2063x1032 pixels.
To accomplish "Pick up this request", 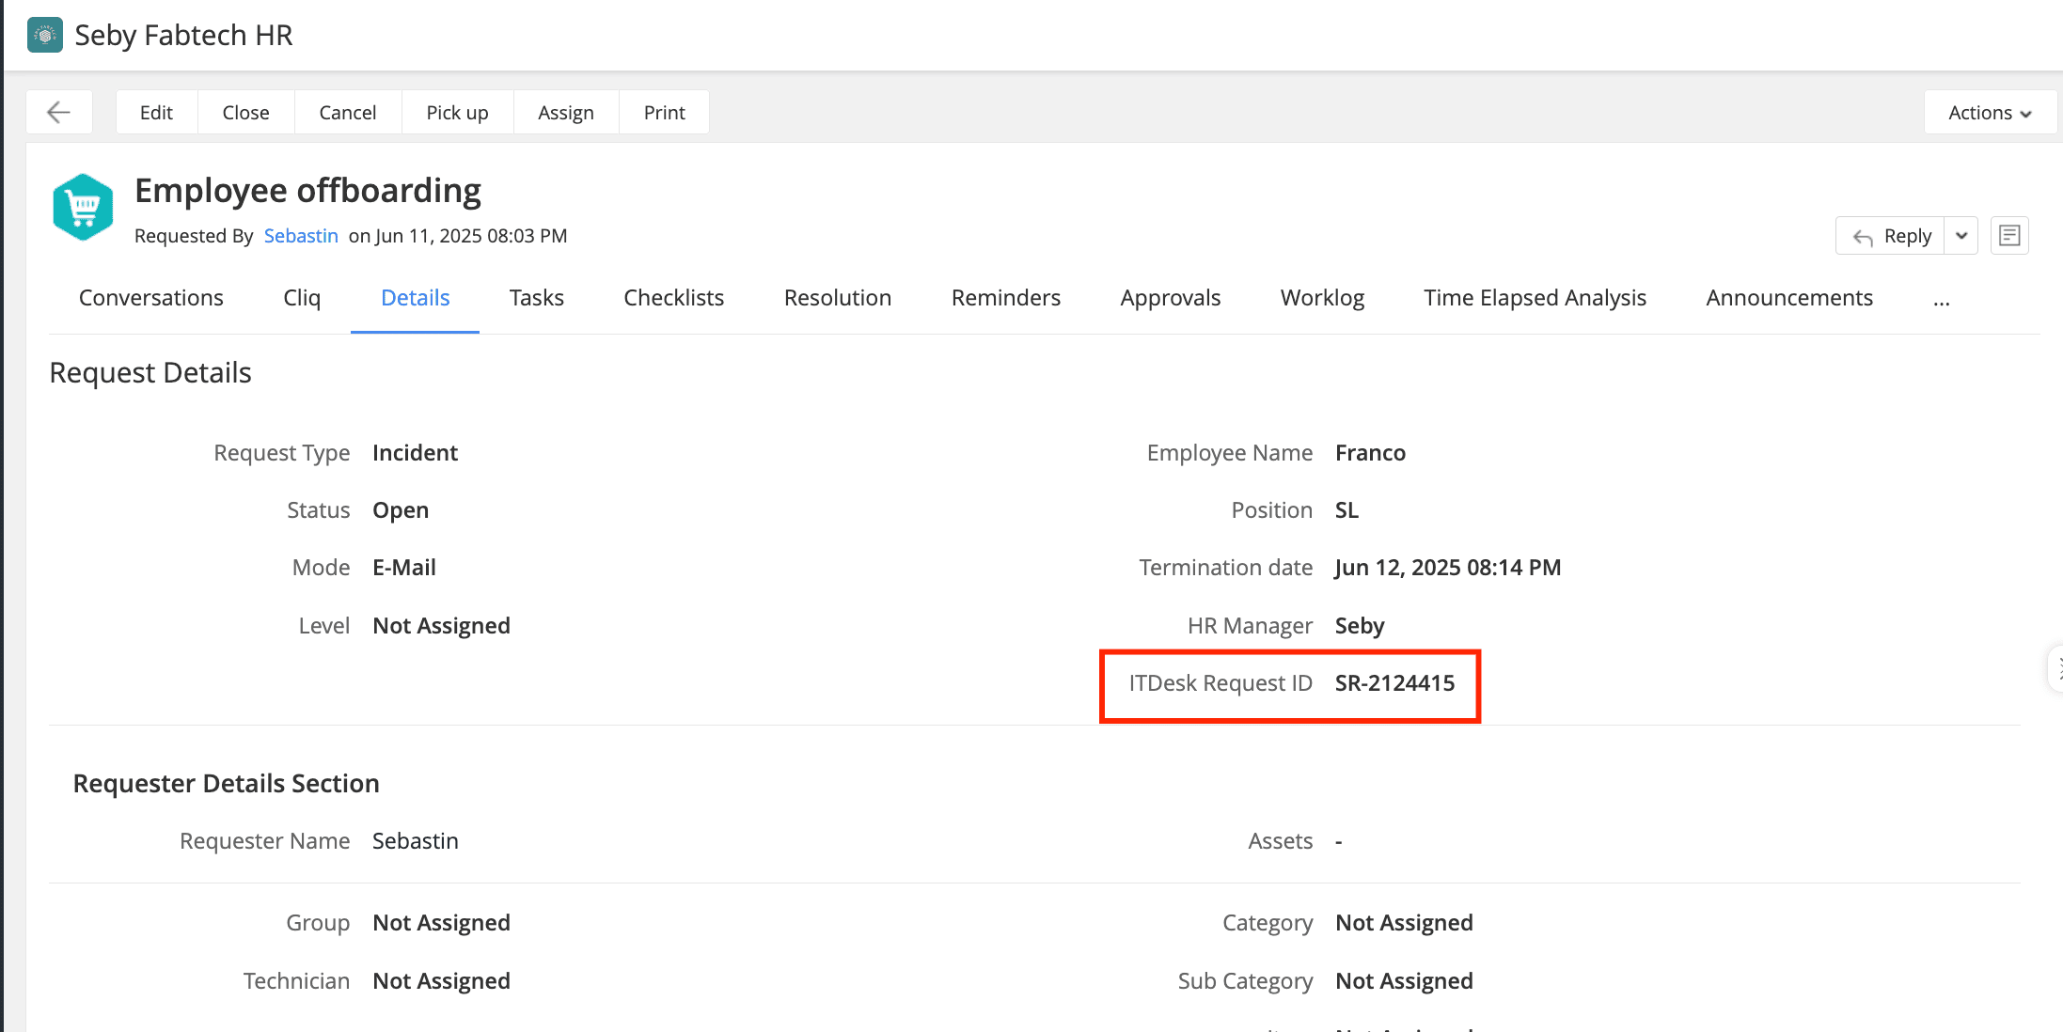I will pyautogui.click(x=457, y=113).
